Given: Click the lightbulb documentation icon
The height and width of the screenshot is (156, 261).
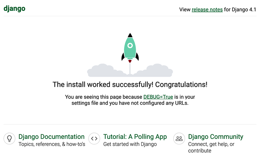Looking at the screenshot, I should click(10, 138).
